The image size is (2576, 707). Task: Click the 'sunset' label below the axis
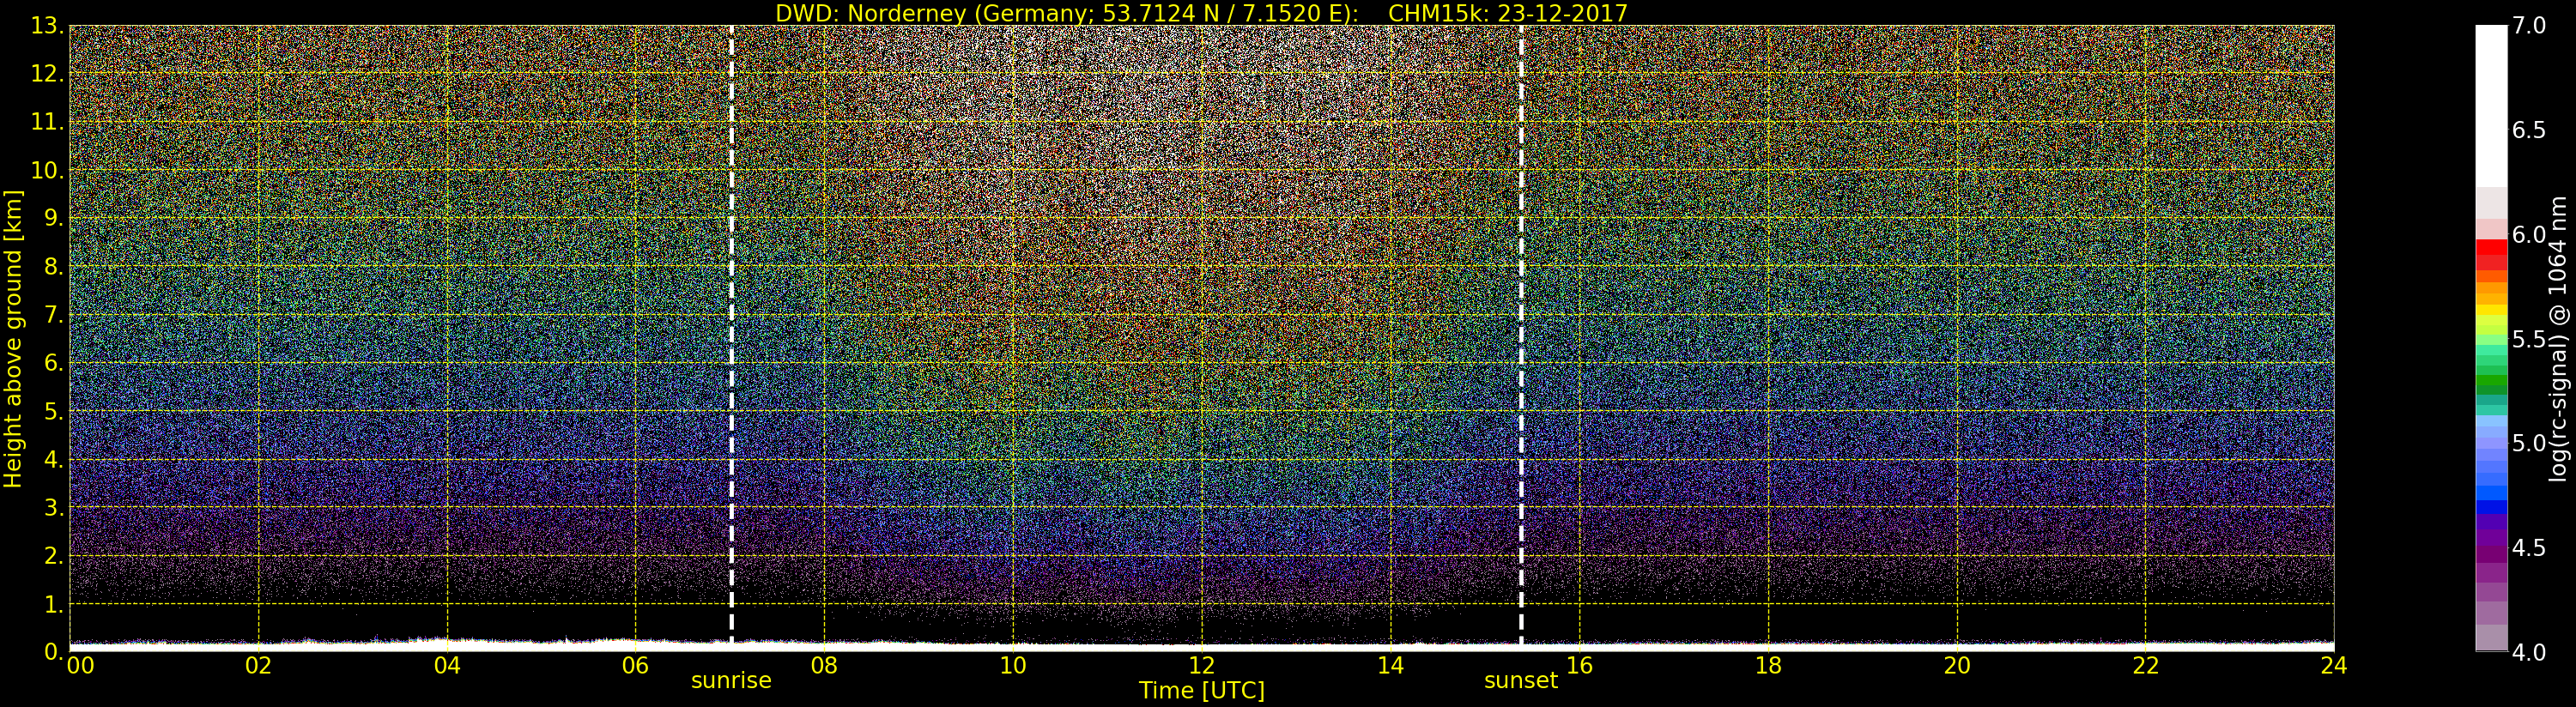pyautogui.click(x=1521, y=681)
